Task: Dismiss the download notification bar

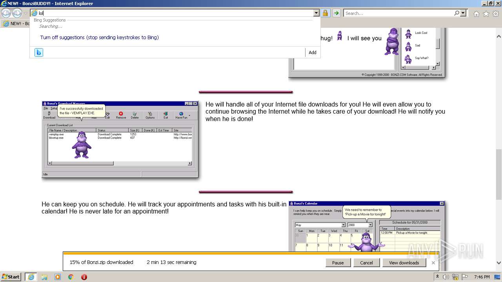Action: [x=433, y=263]
